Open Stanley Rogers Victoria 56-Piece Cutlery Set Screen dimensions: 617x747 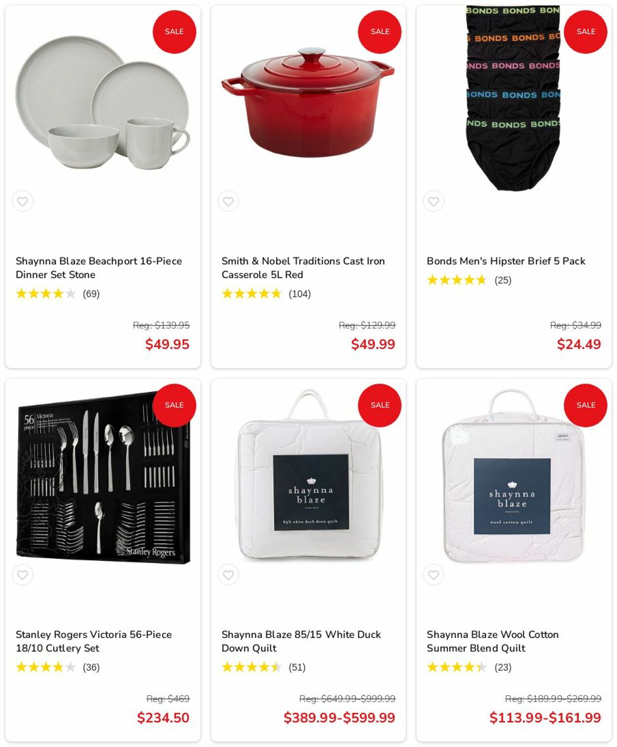click(x=94, y=641)
